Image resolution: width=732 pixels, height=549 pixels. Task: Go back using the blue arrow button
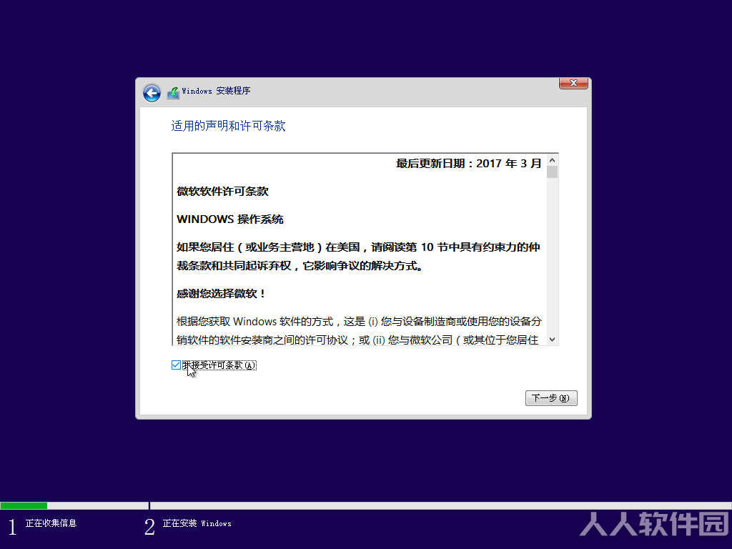click(x=152, y=93)
